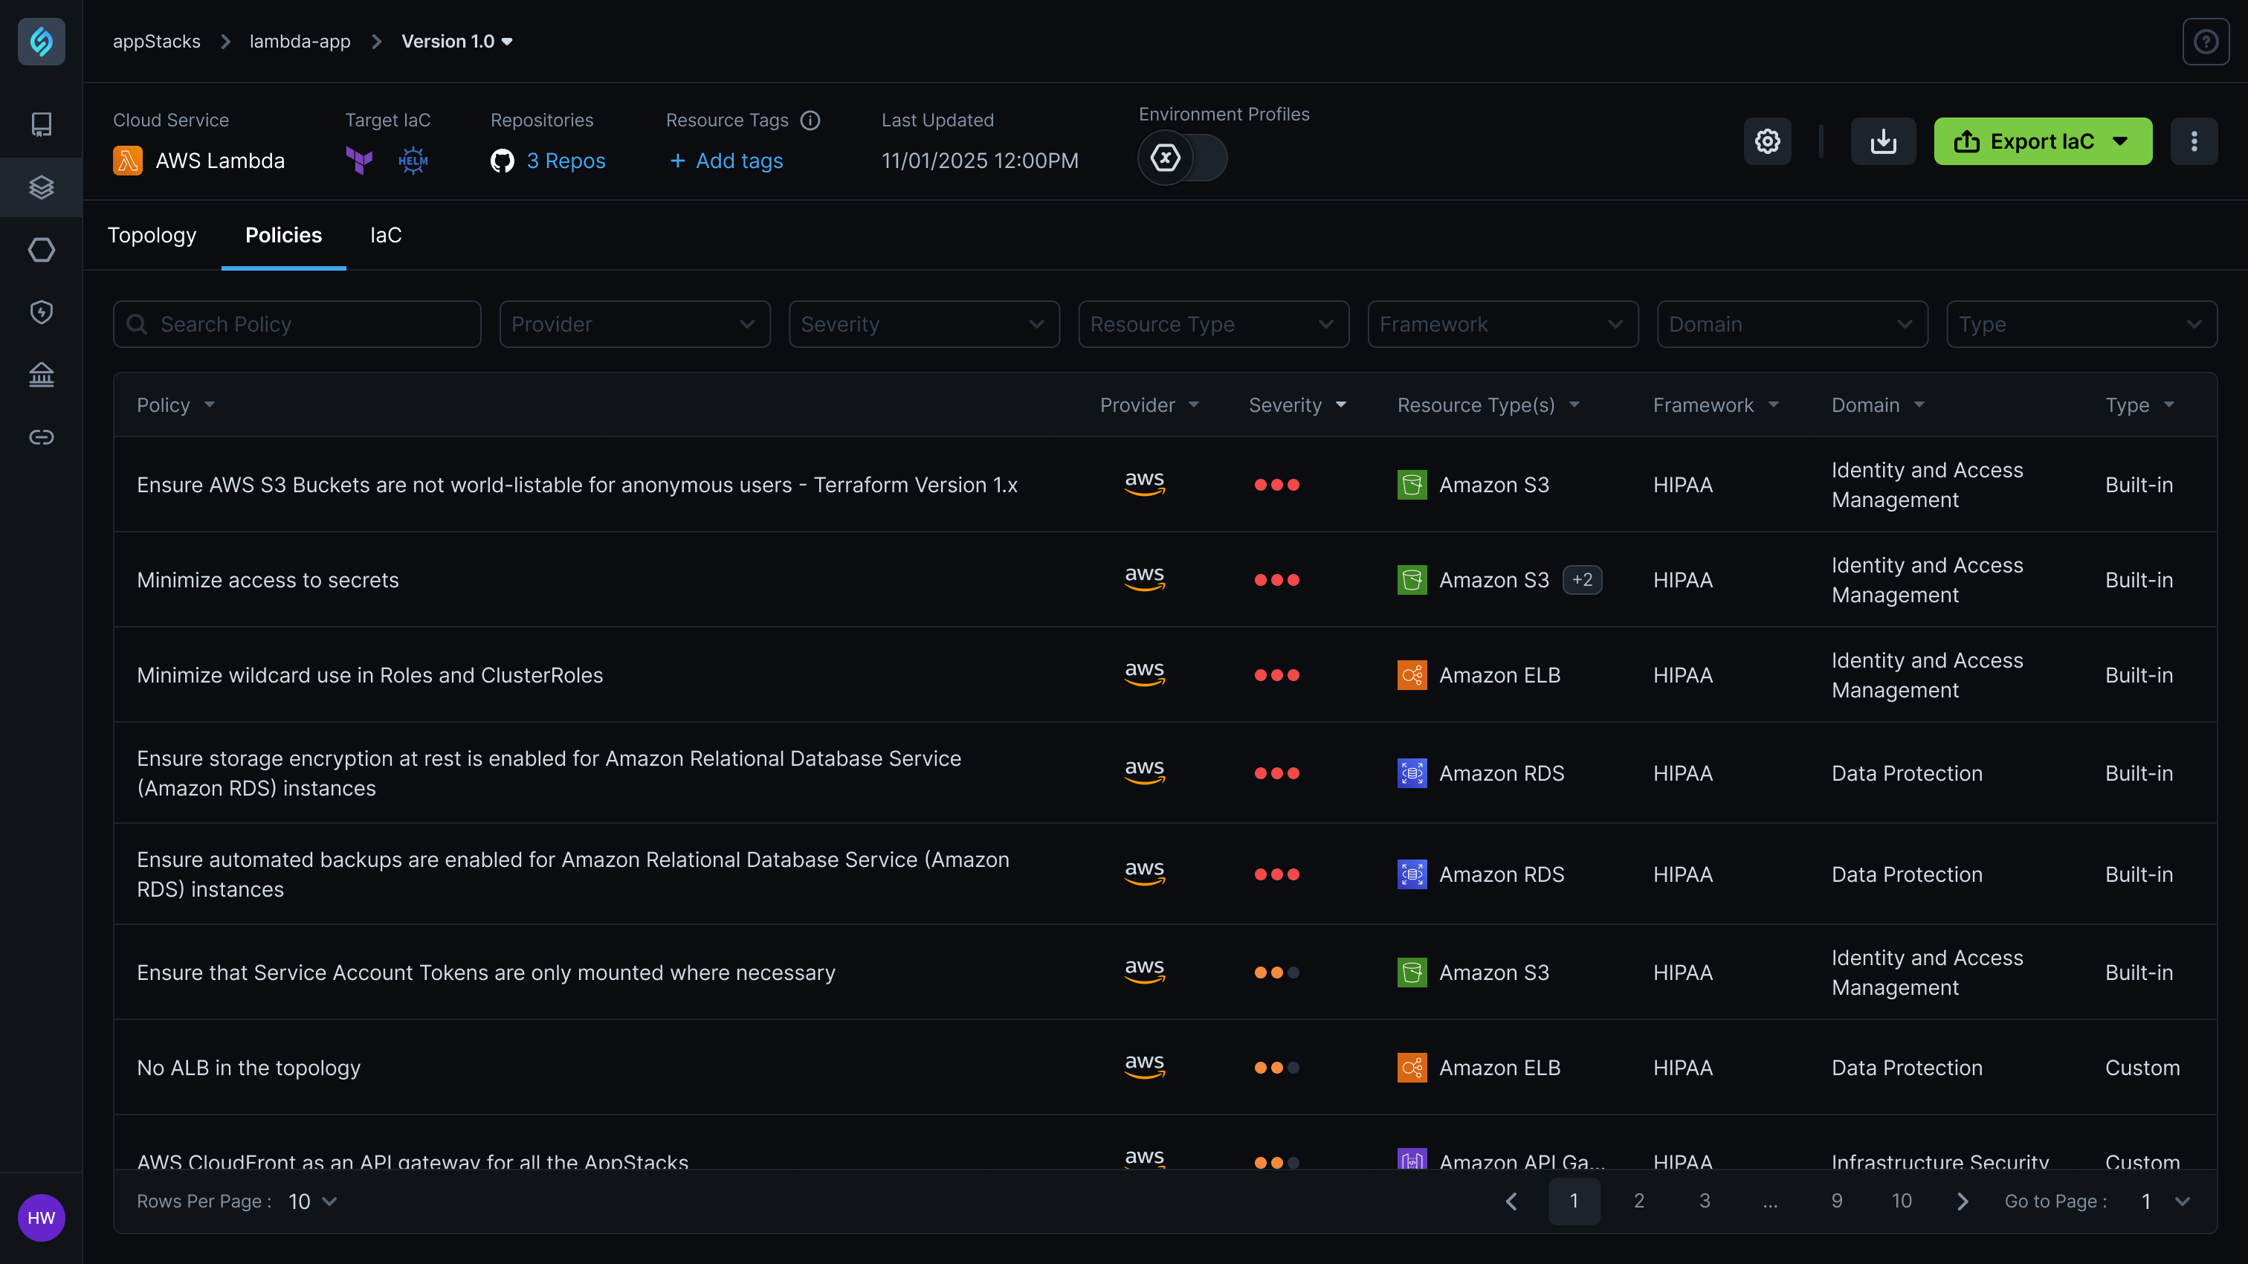Click Amazon ELB icon in wildcard Roles row

[1412, 675]
